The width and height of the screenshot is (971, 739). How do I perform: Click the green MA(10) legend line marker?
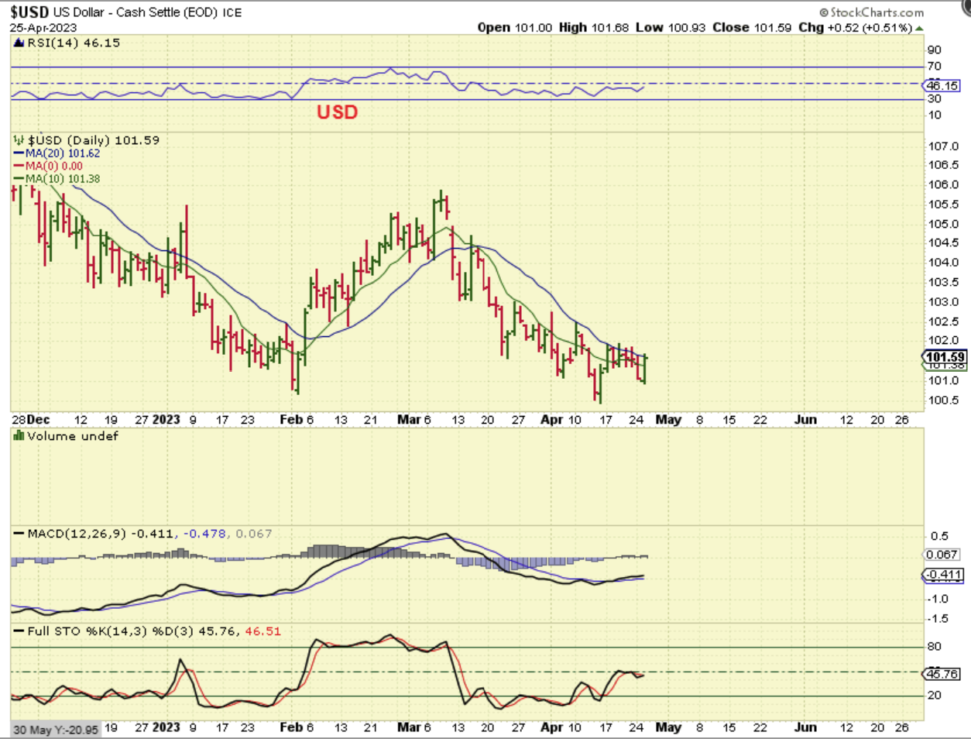[x=19, y=179]
